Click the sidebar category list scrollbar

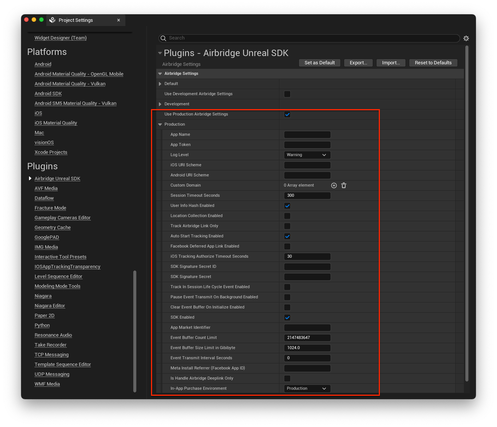point(135,331)
